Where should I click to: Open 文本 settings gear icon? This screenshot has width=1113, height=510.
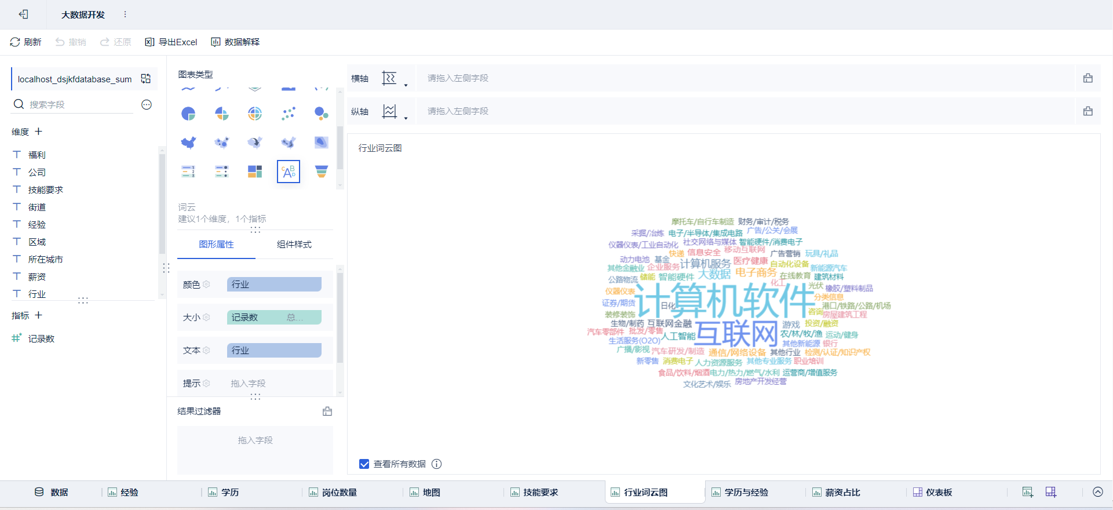pos(206,351)
